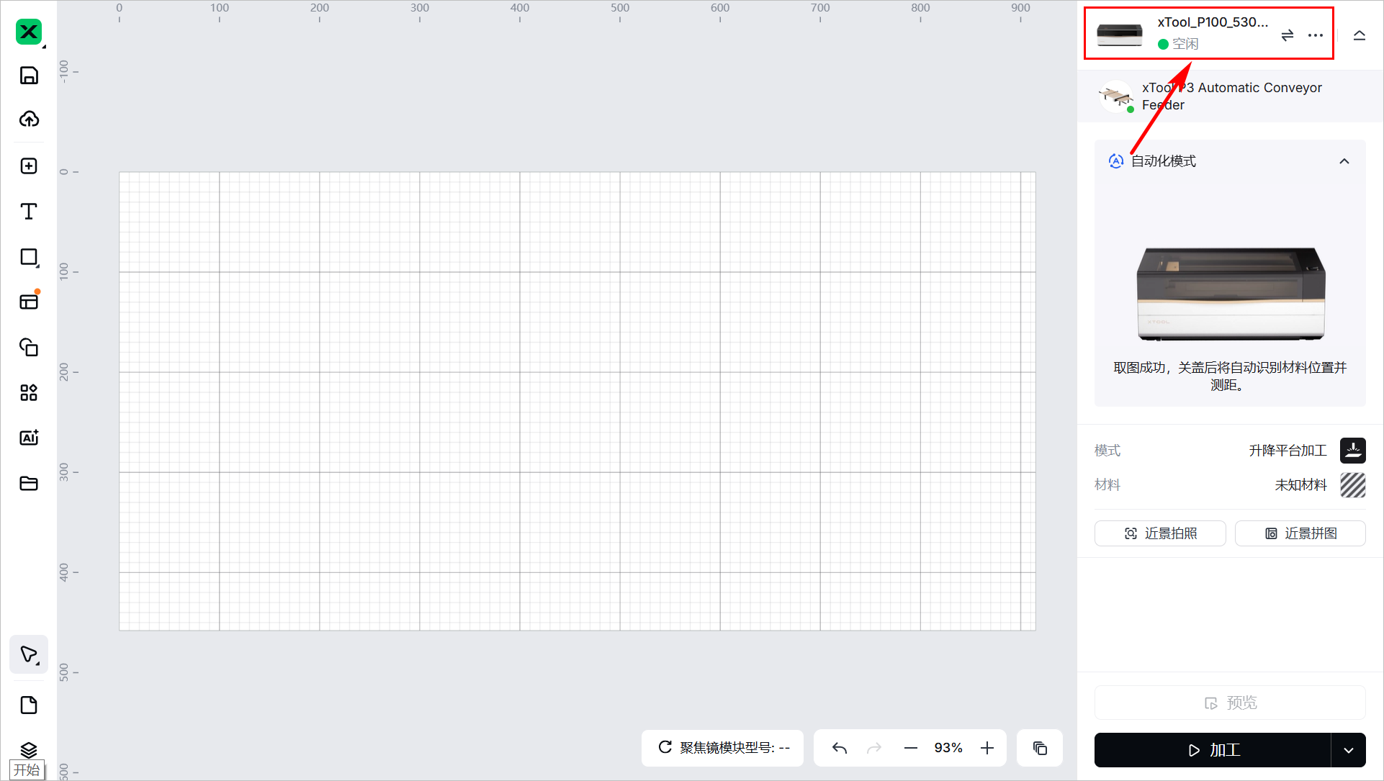Click the 未知材料 material swatch
The height and width of the screenshot is (781, 1384).
coord(1352,485)
